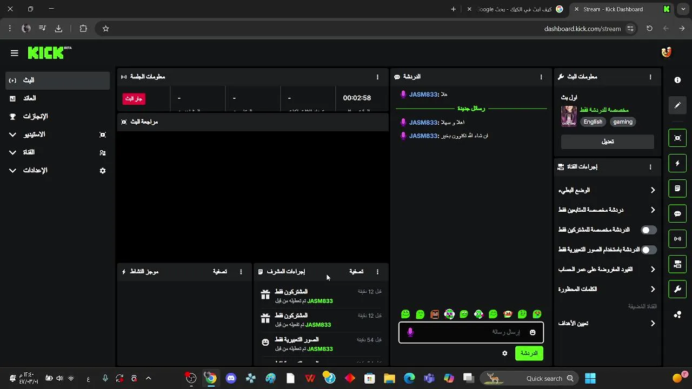Expand set goals row (تعيين الأهداف)

pyautogui.click(x=607, y=324)
